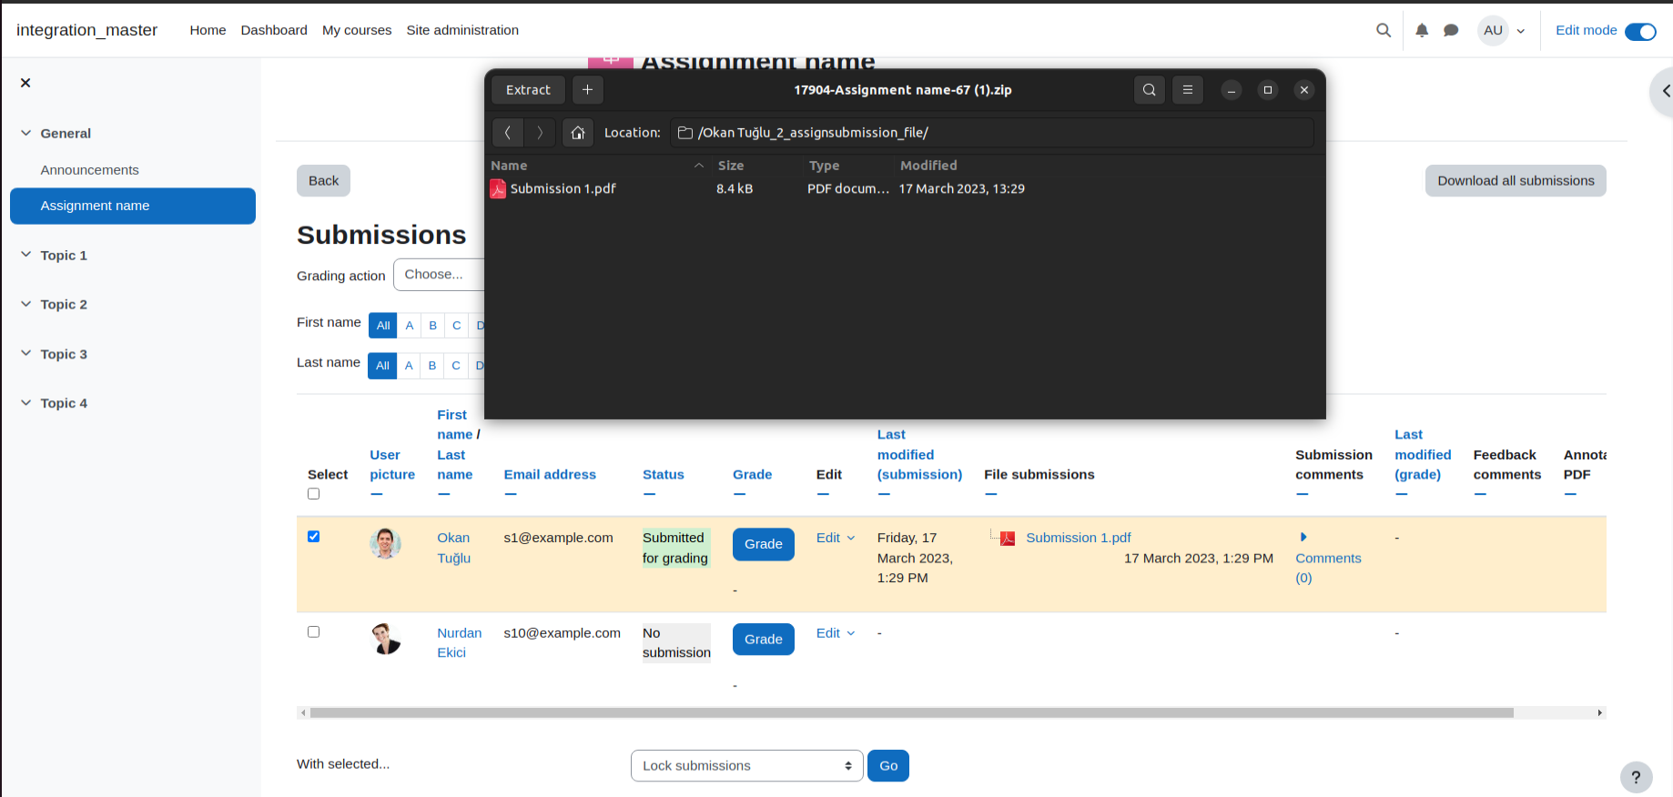Go forward in archive manager location
The image size is (1673, 797).
click(x=540, y=133)
